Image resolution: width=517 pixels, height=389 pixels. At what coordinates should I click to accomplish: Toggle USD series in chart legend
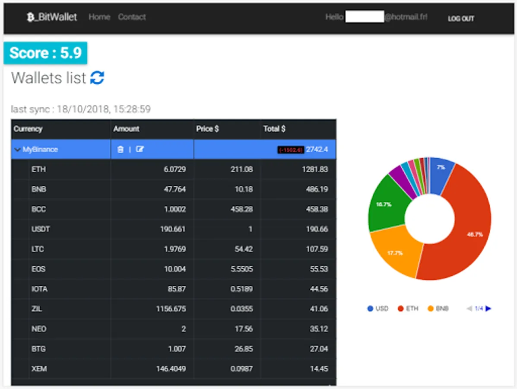coord(377,309)
